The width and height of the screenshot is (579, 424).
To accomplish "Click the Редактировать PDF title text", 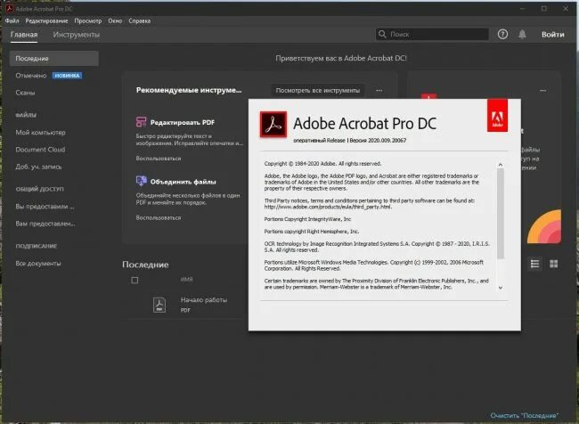I will 183,122.
